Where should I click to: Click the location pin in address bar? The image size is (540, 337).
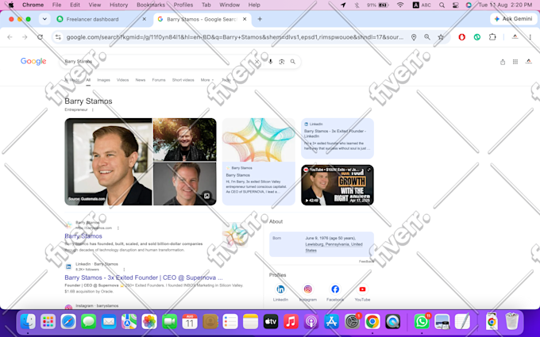click(x=414, y=36)
